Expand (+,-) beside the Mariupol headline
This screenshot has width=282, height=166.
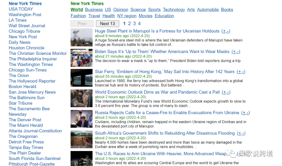(x=226, y=31)
